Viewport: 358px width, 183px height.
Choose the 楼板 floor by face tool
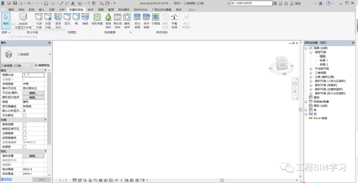point(85,19)
